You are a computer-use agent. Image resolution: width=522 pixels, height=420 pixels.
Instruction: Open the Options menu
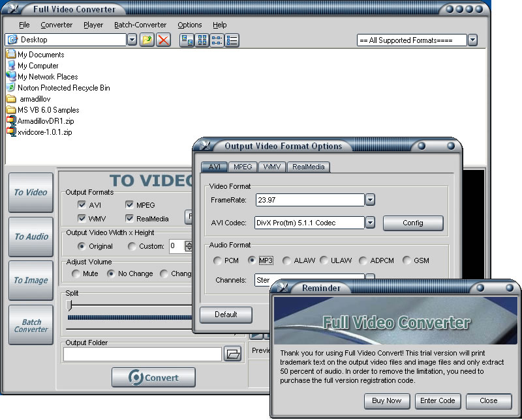coord(189,25)
